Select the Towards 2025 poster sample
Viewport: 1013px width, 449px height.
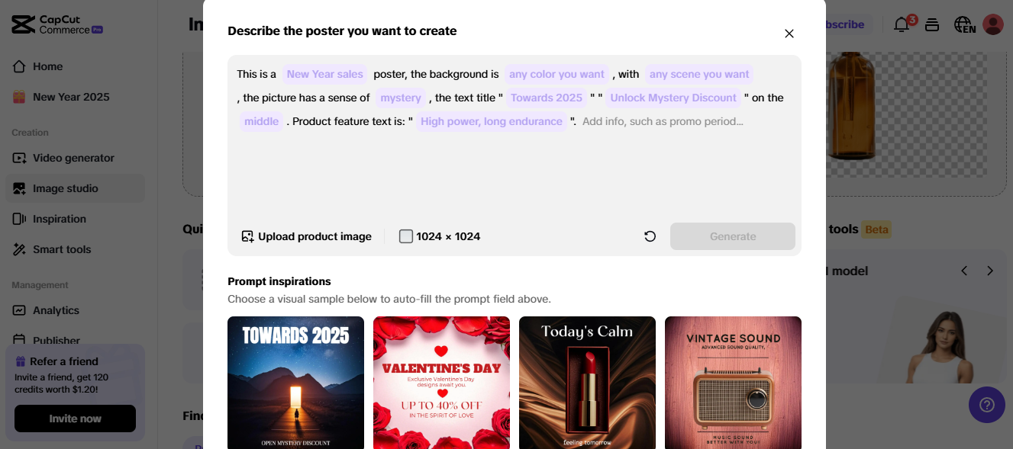295,383
